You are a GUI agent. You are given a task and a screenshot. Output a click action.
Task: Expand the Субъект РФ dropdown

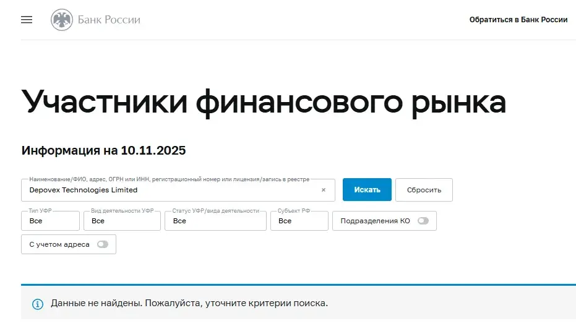click(x=299, y=221)
